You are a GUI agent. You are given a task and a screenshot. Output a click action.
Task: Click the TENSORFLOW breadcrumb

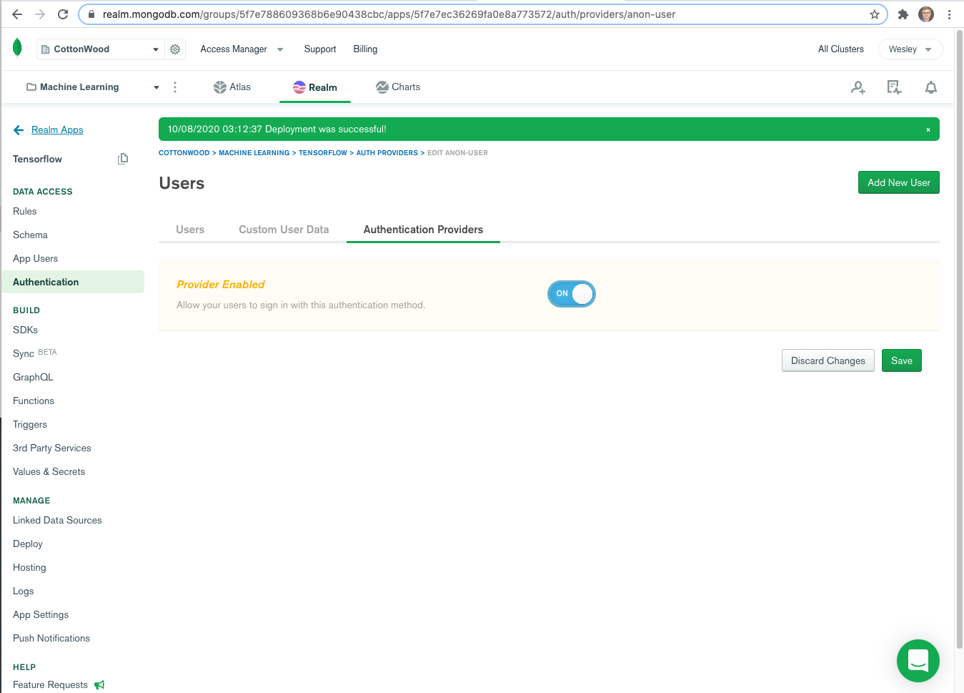(x=323, y=153)
